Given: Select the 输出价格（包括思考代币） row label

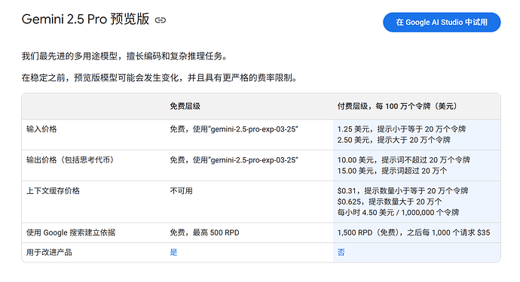Looking at the screenshot, I should (x=72, y=160).
